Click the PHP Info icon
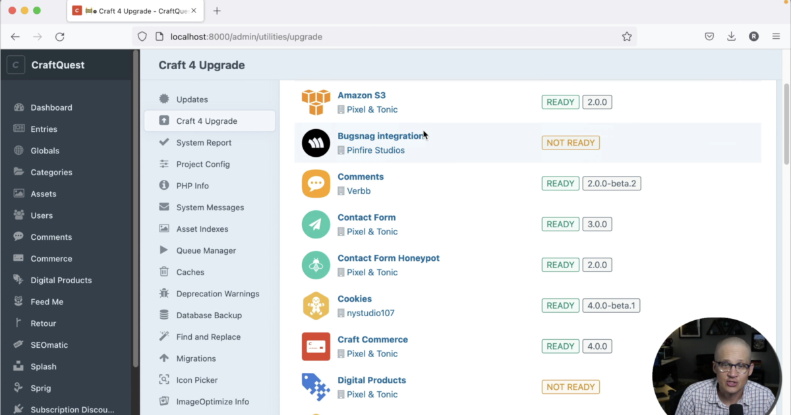Viewport: 791px width, 415px height. (164, 186)
